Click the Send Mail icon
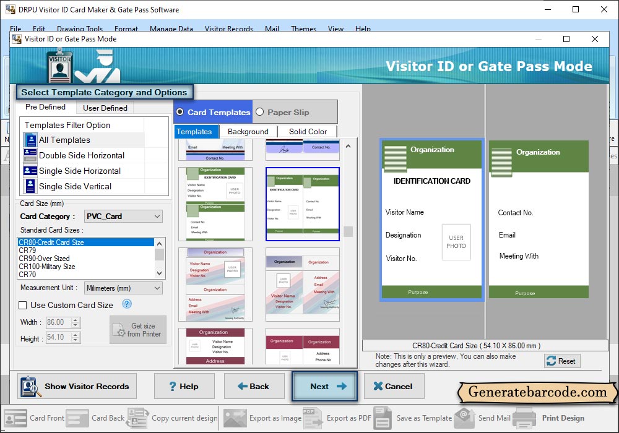Screen dimensions: 619x433 [464, 418]
